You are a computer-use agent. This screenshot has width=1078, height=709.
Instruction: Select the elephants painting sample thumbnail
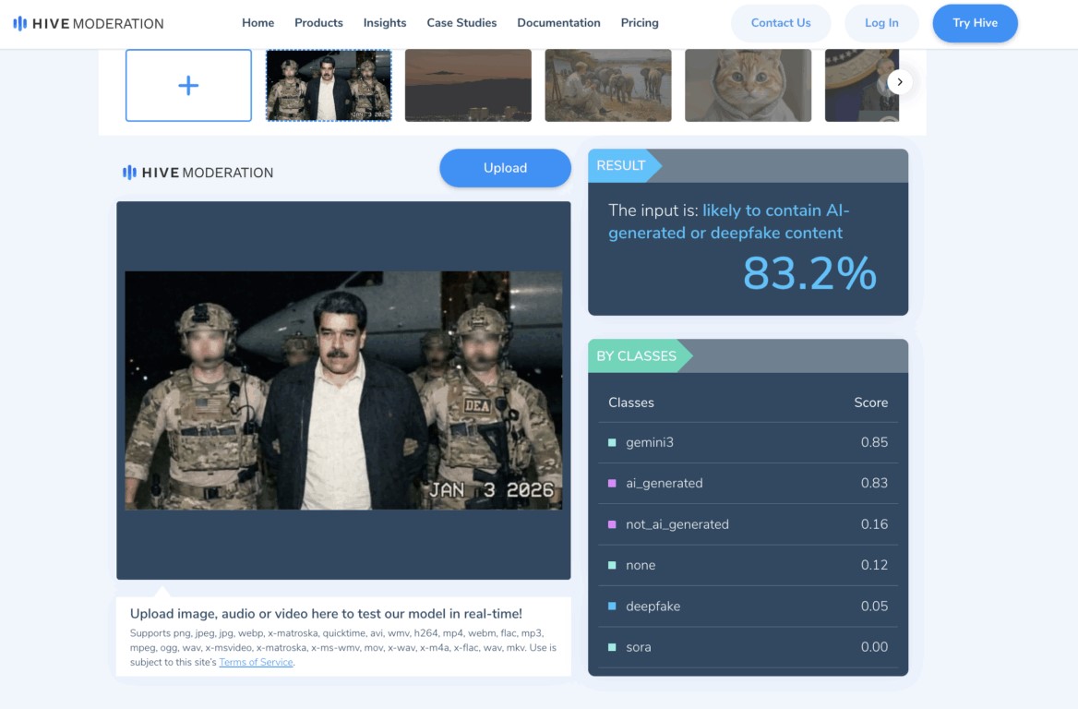coord(608,86)
